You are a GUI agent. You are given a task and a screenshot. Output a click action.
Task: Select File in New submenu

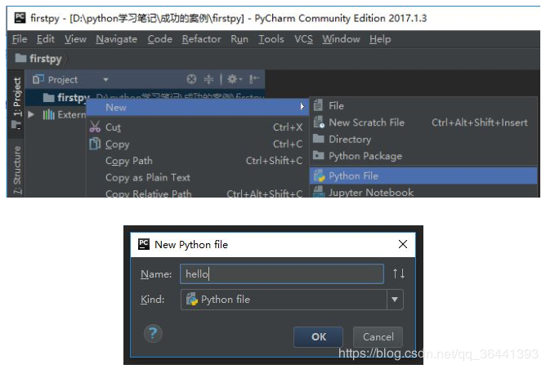pyautogui.click(x=423, y=106)
